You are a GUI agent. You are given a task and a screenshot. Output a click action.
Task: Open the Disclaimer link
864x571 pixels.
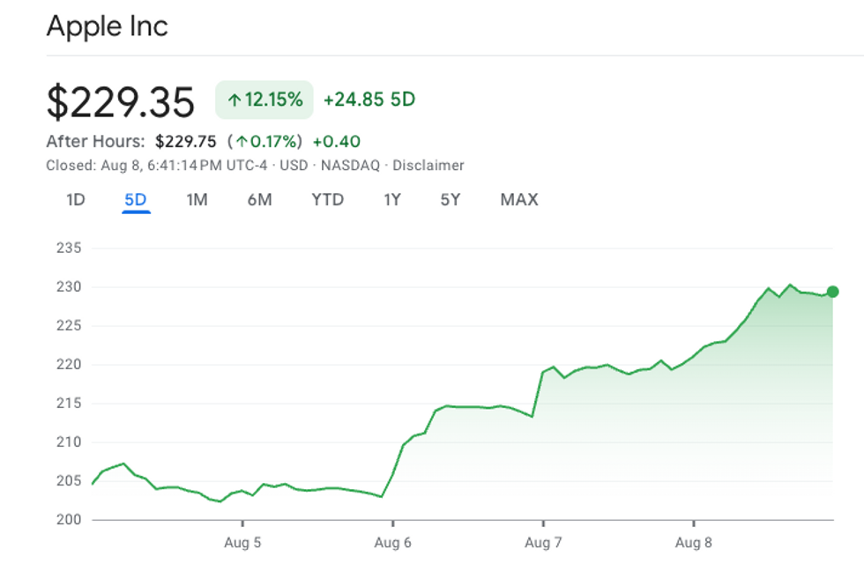click(428, 166)
